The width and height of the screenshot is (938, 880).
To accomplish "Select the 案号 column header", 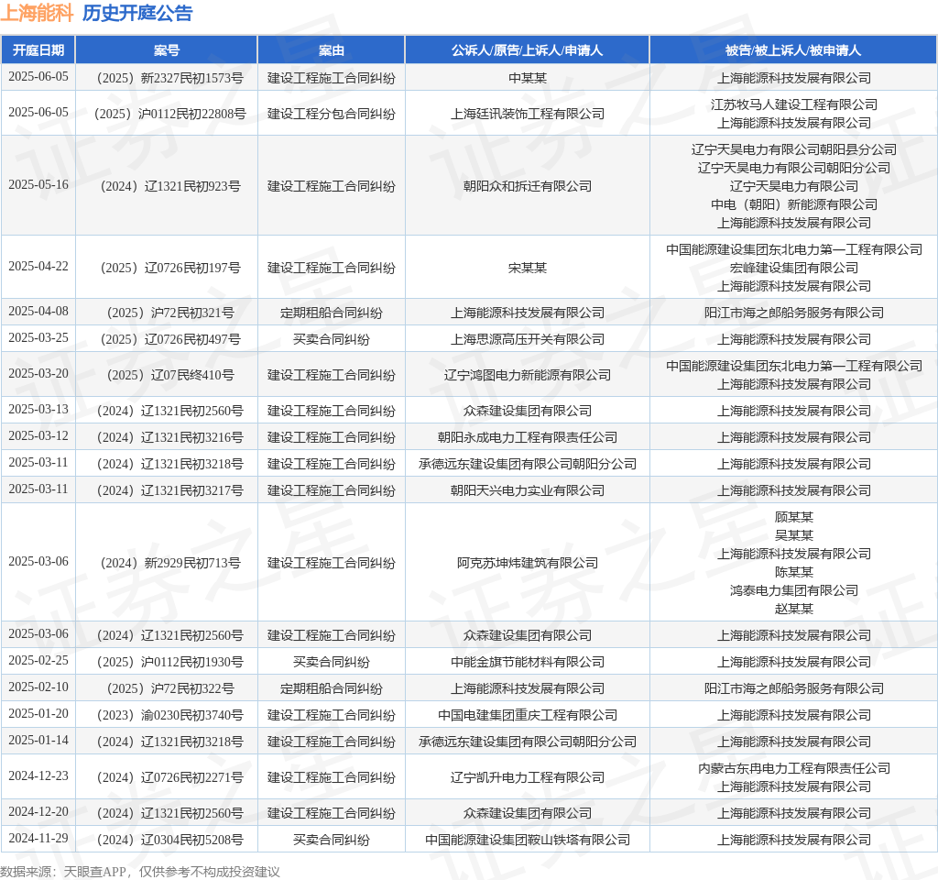I will pos(167,50).
